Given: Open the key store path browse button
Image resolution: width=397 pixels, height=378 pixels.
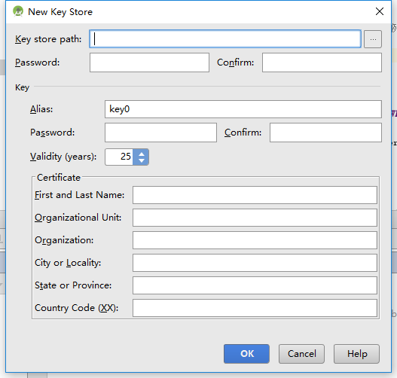Looking at the screenshot, I should 373,39.
